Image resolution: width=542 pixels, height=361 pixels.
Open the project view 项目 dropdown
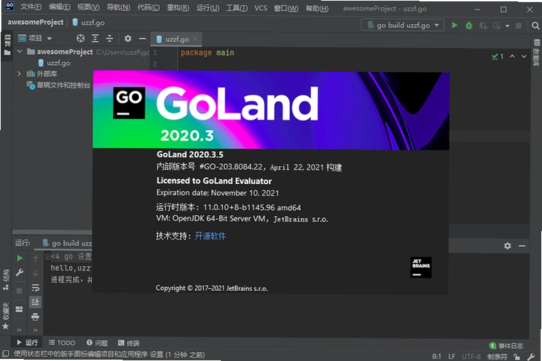click(34, 38)
